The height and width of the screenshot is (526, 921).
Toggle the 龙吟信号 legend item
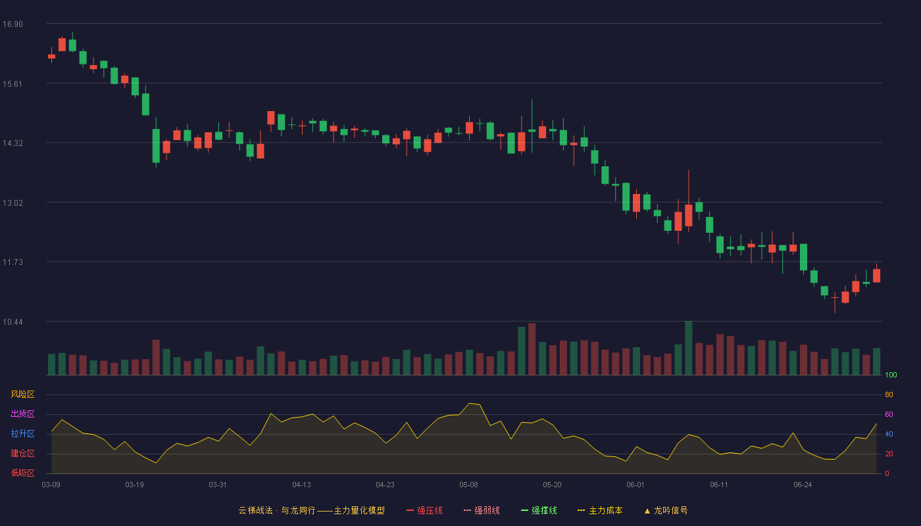[x=666, y=510]
